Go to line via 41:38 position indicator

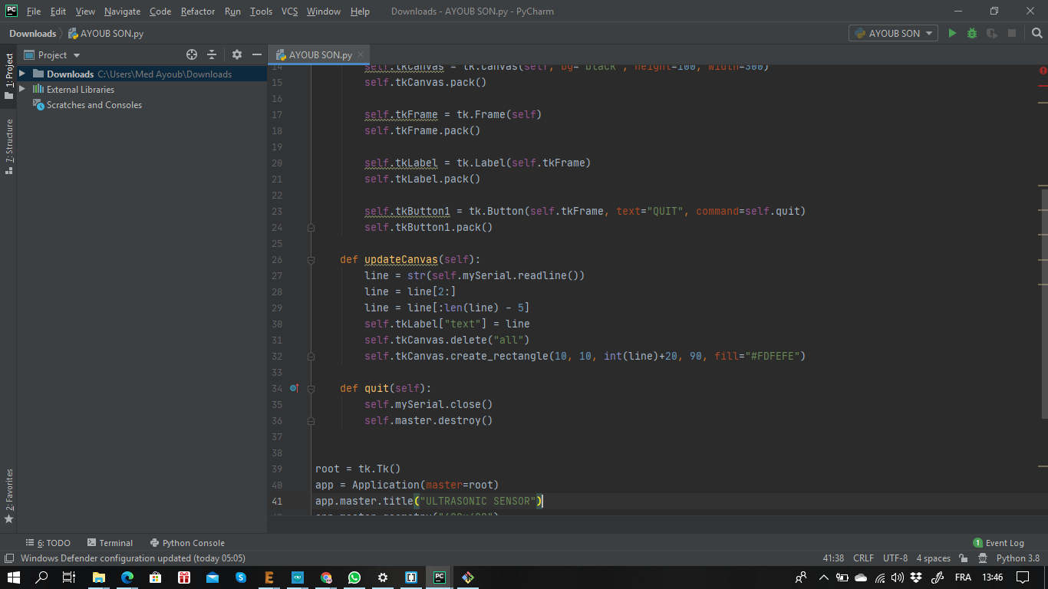(x=833, y=558)
